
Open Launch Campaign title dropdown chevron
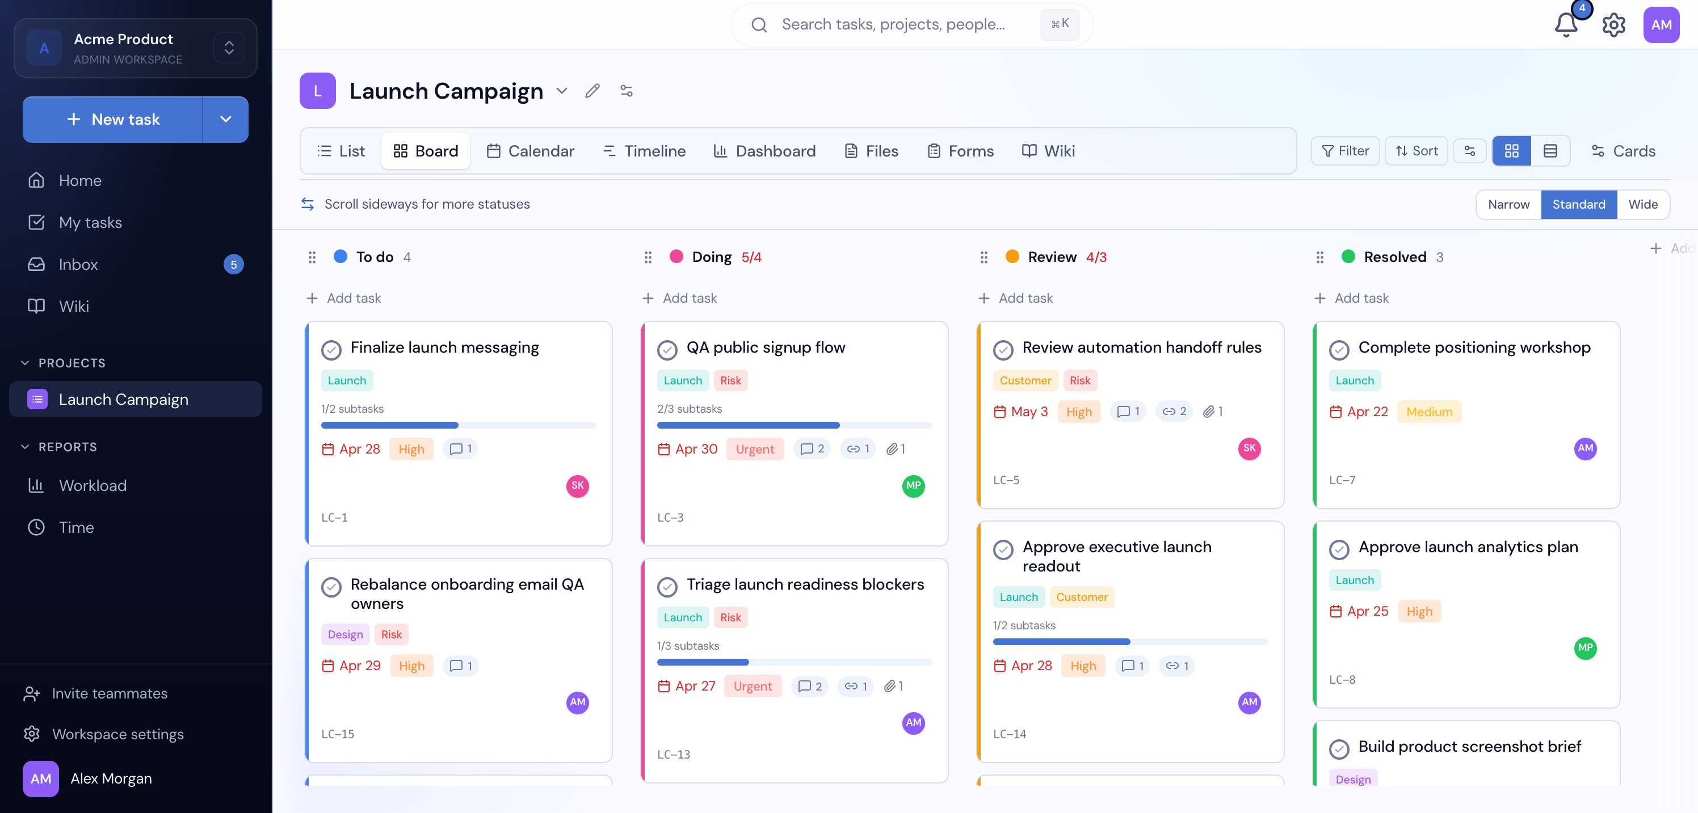point(562,90)
